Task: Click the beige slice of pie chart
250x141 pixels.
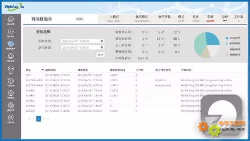Action: pos(206,53)
